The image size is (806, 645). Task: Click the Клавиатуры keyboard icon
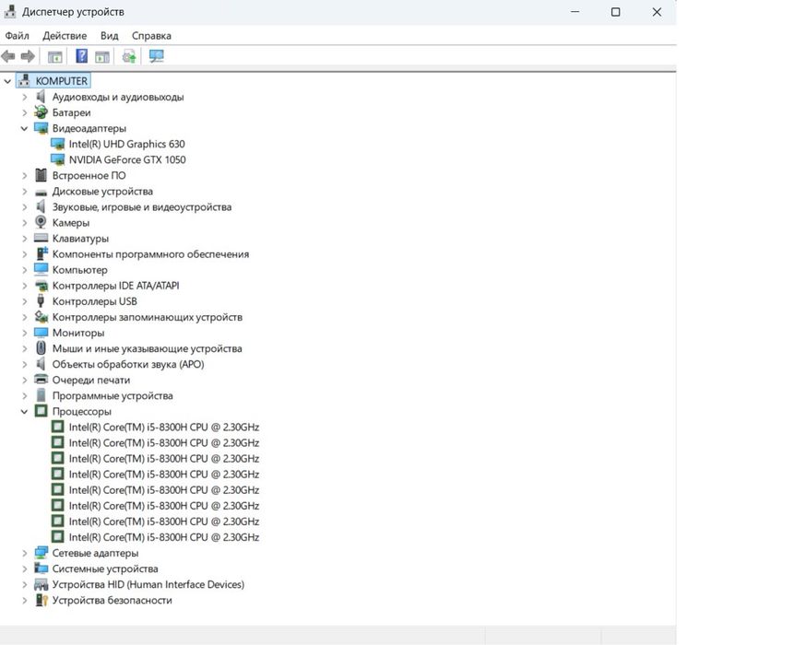41,238
